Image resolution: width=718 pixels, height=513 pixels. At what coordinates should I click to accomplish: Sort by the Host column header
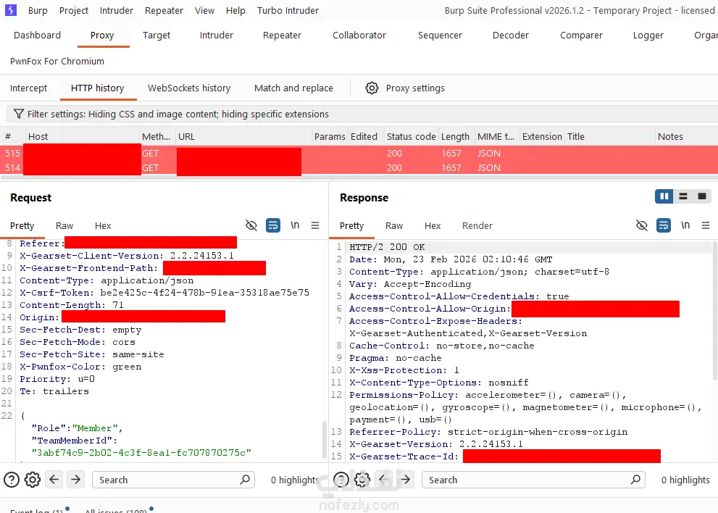click(83, 136)
